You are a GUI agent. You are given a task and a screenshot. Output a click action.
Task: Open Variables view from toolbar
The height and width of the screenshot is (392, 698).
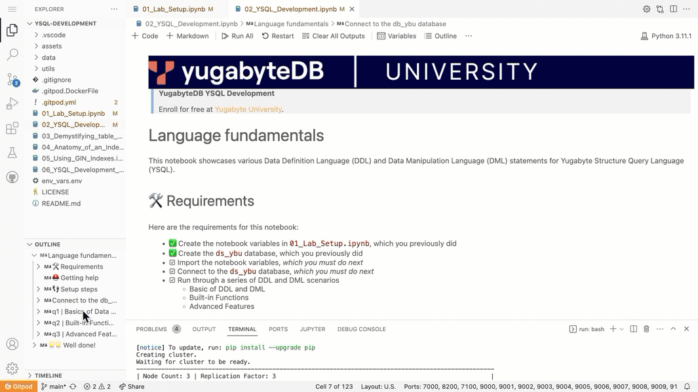coord(397,36)
